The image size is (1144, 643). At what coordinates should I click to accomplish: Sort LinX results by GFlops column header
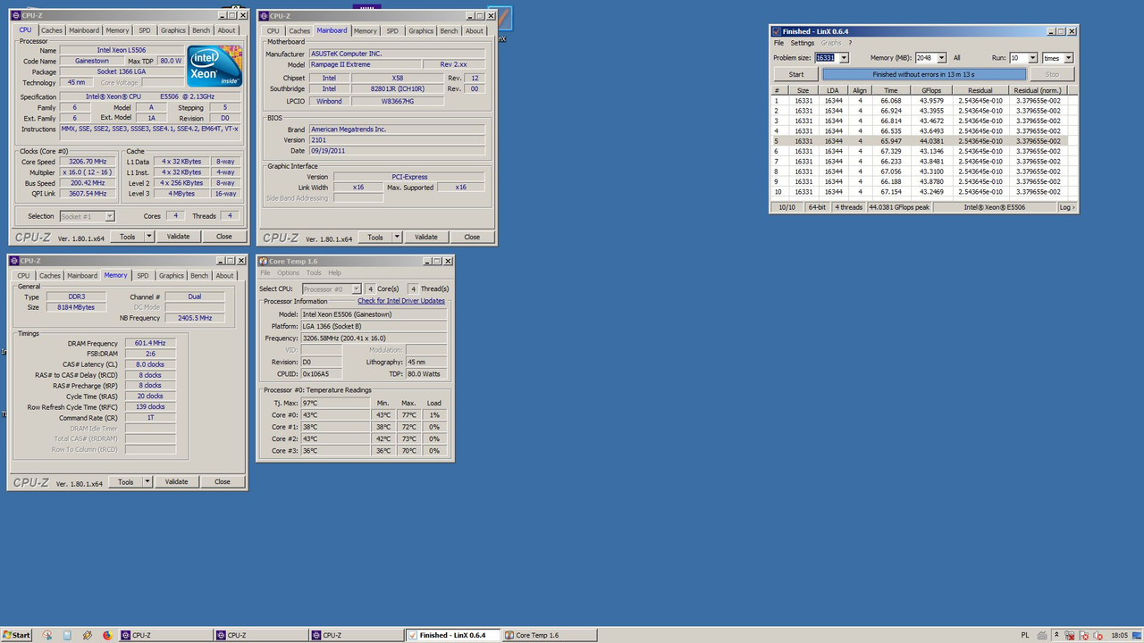pyautogui.click(x=931, y=90)
